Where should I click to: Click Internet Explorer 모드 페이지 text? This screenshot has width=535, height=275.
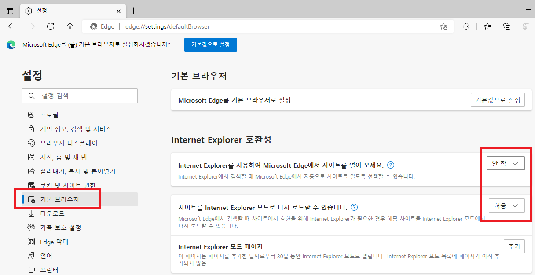click(x=220, y=246)
